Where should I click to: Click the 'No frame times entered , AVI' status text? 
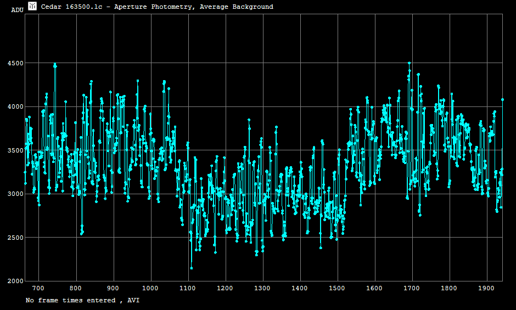click(82, 300)
